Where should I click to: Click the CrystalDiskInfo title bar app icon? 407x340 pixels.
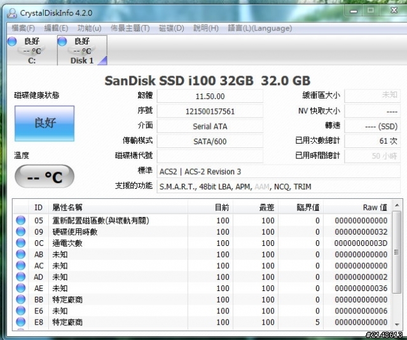(12, 13)
